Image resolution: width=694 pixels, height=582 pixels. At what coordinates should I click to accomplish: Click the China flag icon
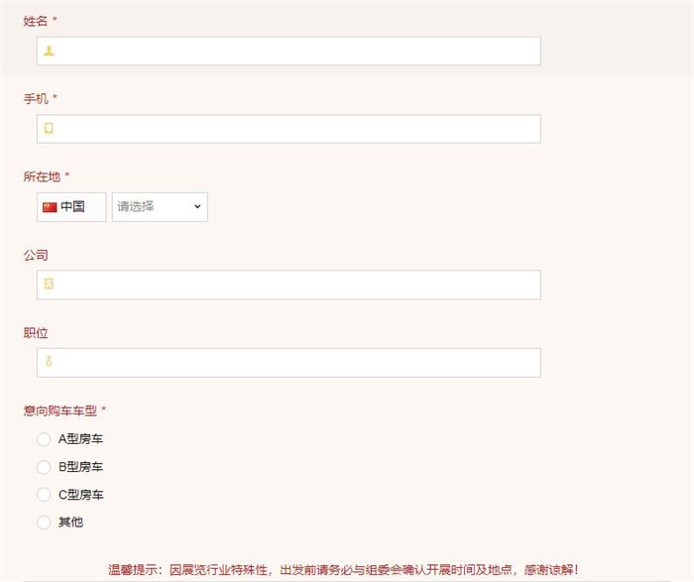50,207
